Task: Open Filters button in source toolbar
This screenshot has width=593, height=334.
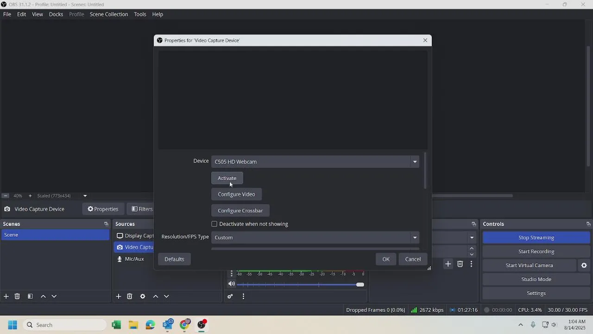Action: [141, 209]
